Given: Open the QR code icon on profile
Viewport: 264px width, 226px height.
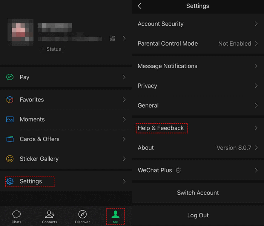Looking at the screenshot, I should (112, 38).
